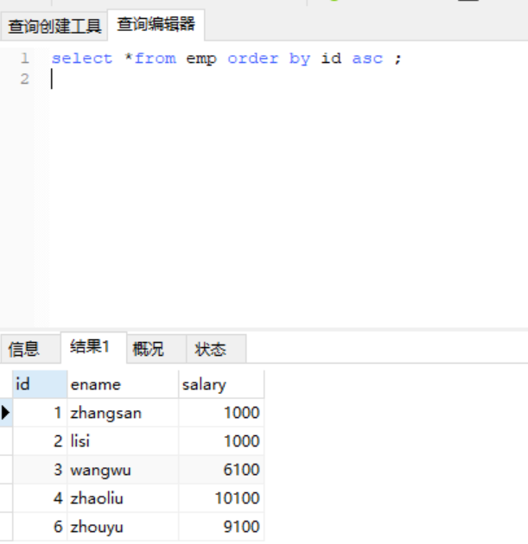Click the id column header
The width and height of the screenshot is (528, 544).
coord(40,384)
